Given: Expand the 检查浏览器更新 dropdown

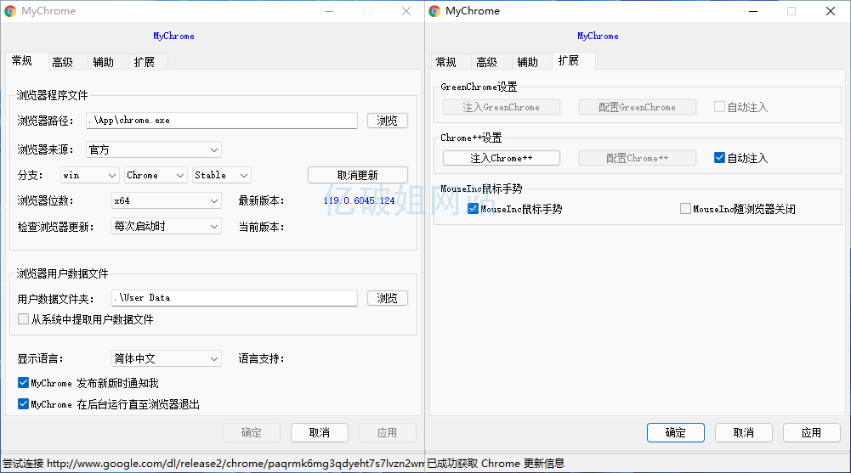Looking at the screenshot, I should [x=167, y=227].
